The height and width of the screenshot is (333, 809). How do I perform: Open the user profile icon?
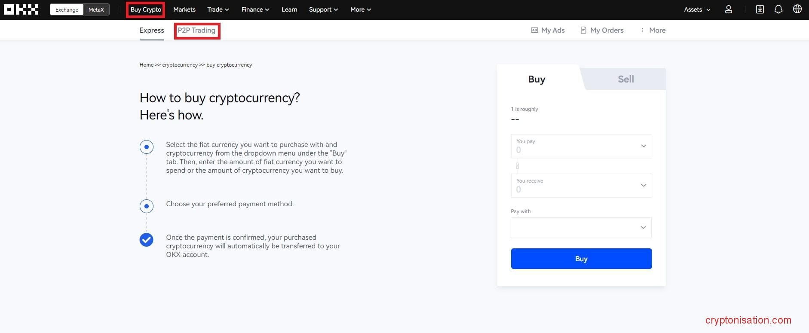click(x=728, y=9)
